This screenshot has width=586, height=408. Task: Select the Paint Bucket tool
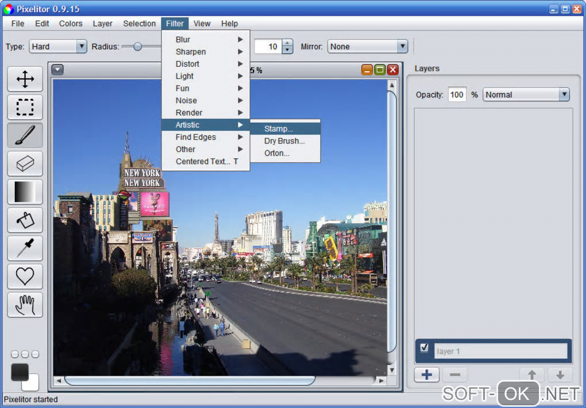(x=25, y=220)
